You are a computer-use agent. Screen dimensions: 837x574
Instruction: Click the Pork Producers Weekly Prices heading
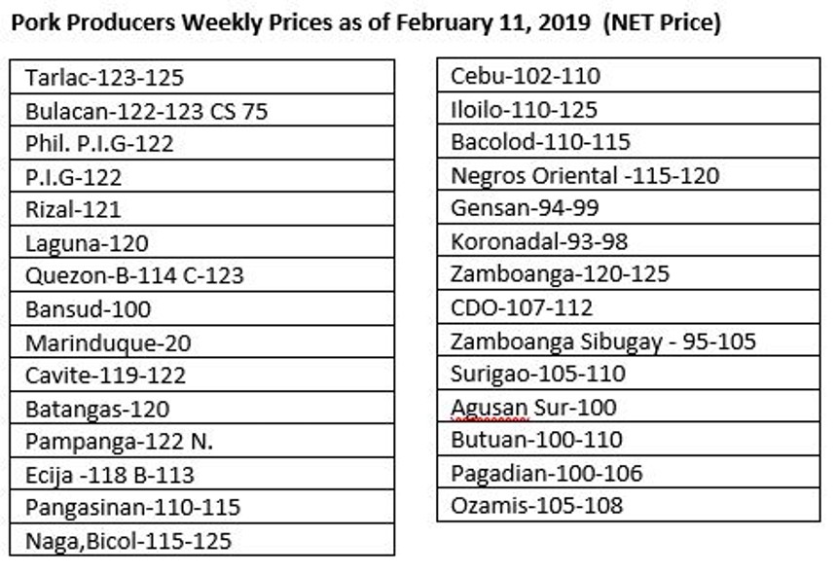(366, 23)
